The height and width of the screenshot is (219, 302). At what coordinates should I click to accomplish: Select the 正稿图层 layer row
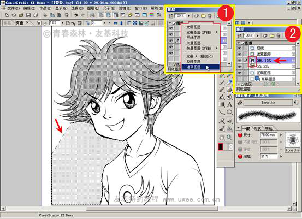266,73
